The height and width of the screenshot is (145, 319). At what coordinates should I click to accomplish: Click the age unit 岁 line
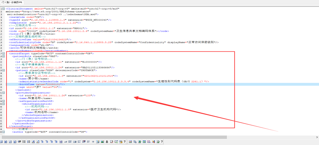click(x=40, y=87)
